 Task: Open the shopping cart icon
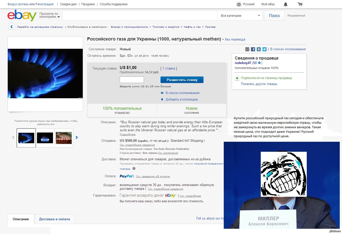click(x=300, y=4)
